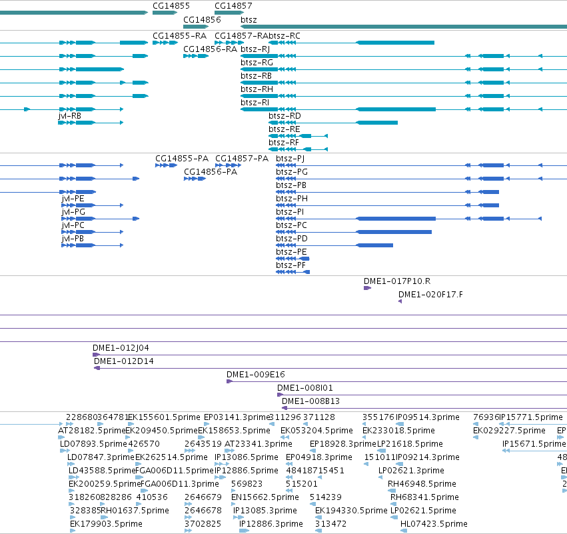567x534 pixels.
Task: Select the jvl-PE protein label
Action: click(x=73, y=199)
